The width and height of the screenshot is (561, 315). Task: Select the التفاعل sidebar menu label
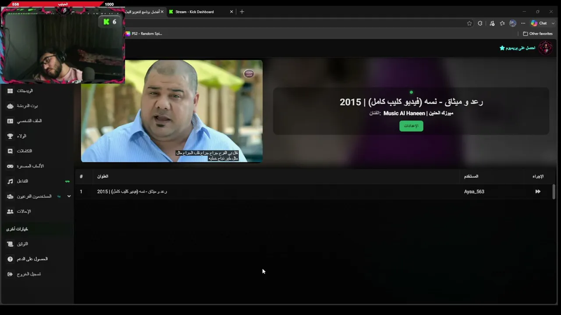click(x=22, y=181)
